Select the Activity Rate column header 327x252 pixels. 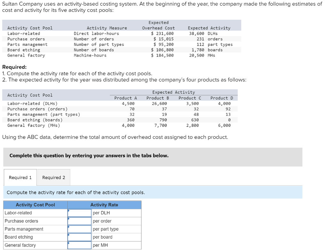[104, 205]
